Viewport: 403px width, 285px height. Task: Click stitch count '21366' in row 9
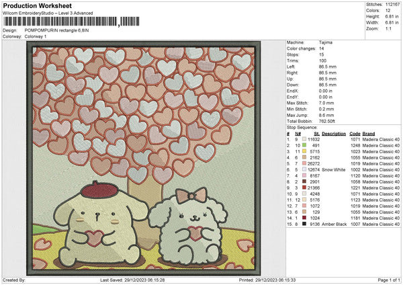point(314,188)
